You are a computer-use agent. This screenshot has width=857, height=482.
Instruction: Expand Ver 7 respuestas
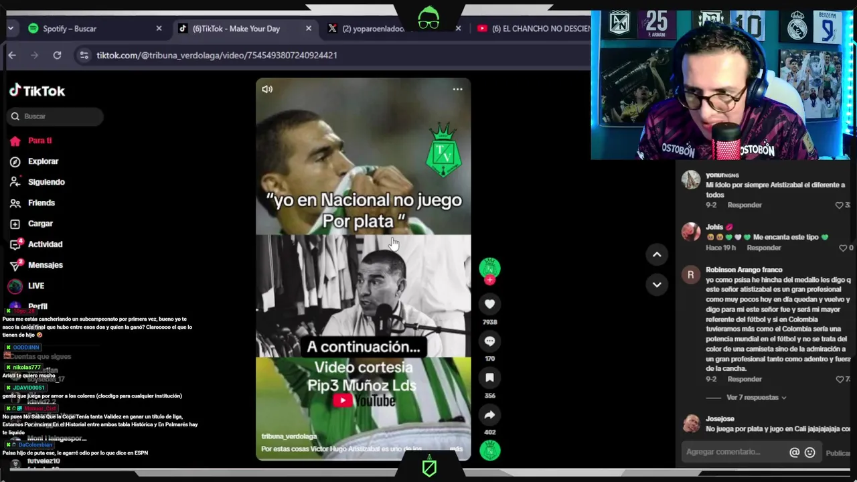click(x=756, y=398)
